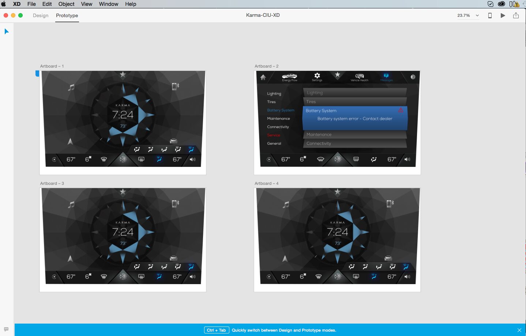Click the battery warning menu bar icon
Screen dimensions: 526x336
[x=514, y=4]
